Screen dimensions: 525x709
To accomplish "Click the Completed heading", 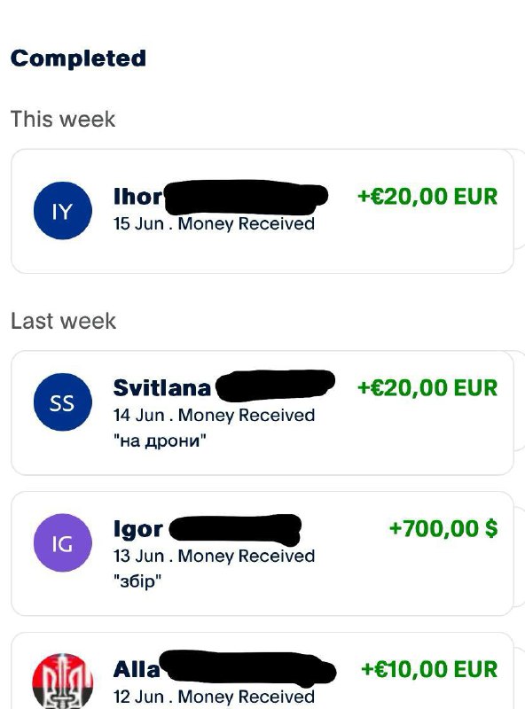I will pyautogui.click(x=78, y=58).
